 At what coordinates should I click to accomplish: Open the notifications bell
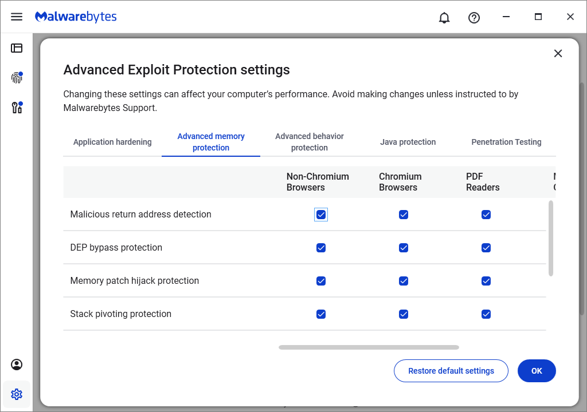pos(444,18)
